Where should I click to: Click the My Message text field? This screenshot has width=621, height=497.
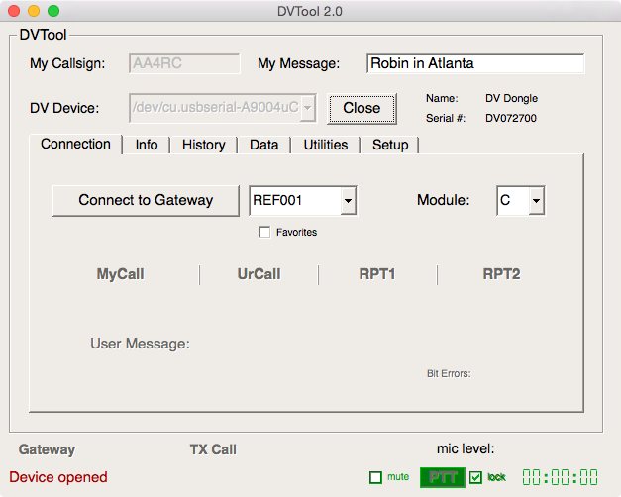pos(475,63)
